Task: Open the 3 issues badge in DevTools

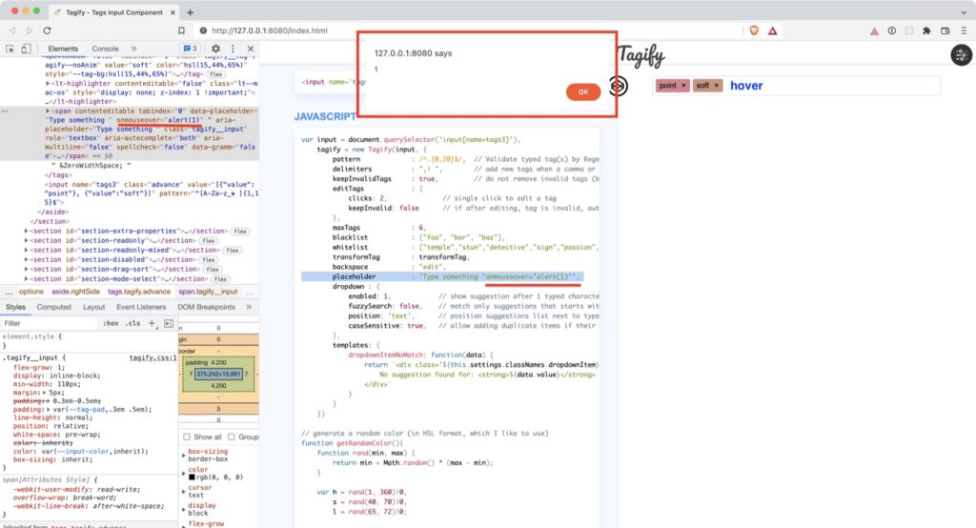Action: coord(190,49)
